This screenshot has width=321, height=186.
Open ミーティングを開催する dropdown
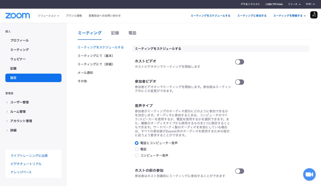289,16
